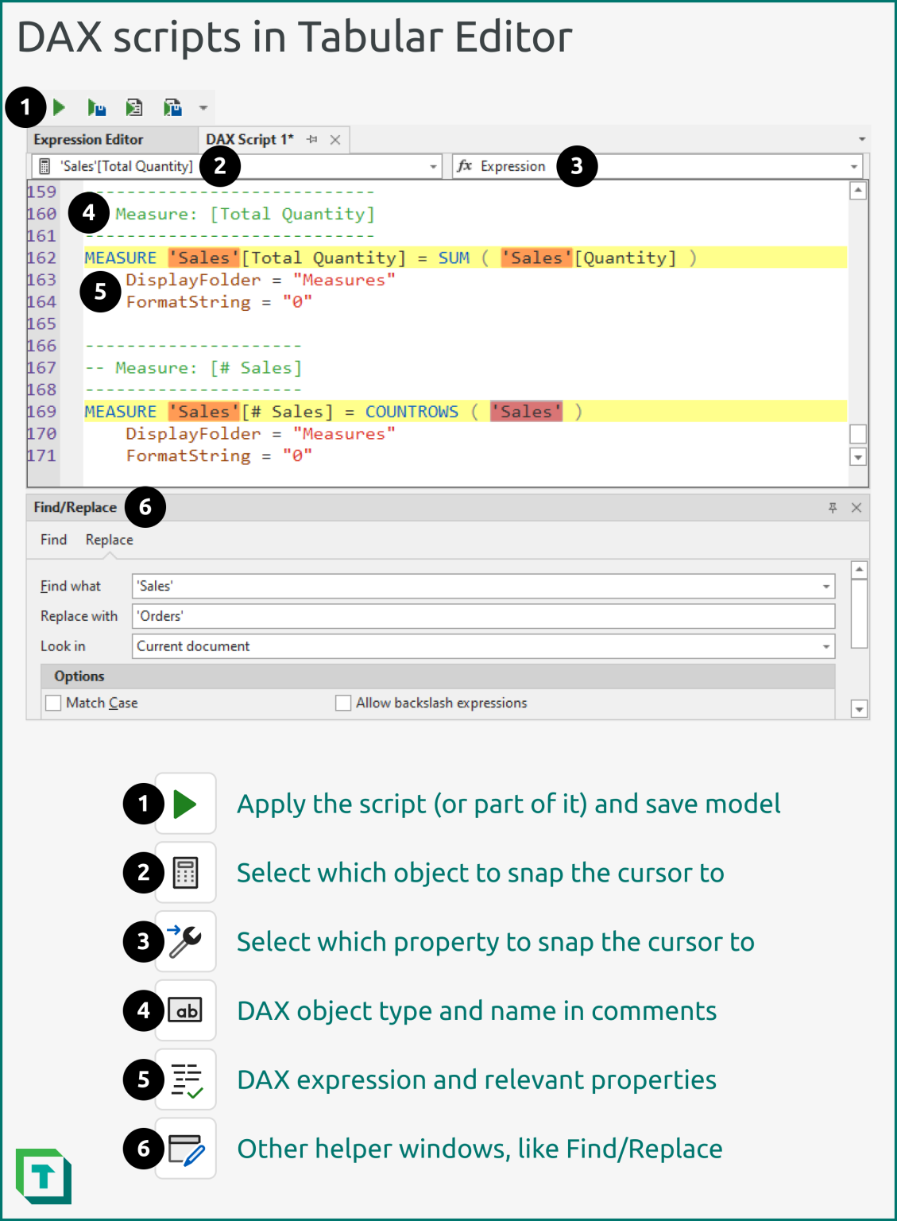Click the Apply script to document icon
The height and width of the screenshot is (1221, 897).
(133, 106)
